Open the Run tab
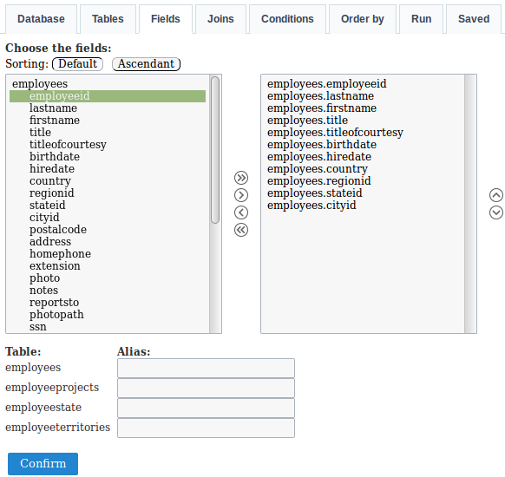This screenshot has width=505, height=477. click(x=421, y=19)
